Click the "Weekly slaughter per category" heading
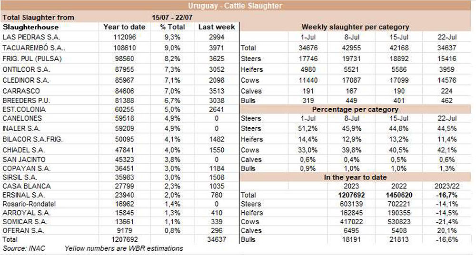The image size is (476, 255). 355,27
